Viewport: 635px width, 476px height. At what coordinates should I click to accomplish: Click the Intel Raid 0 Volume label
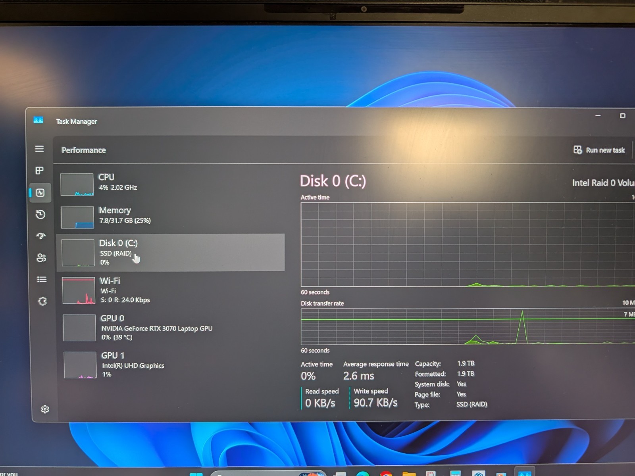603,183
